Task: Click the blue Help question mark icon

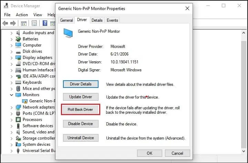Action: pyautogui.click(x=45, y=23)
